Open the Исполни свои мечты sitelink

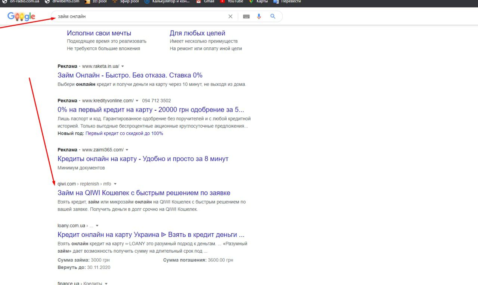99,33
